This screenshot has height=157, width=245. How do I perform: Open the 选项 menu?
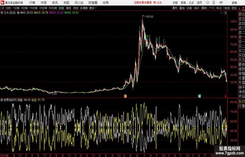(x=199, y=3)
